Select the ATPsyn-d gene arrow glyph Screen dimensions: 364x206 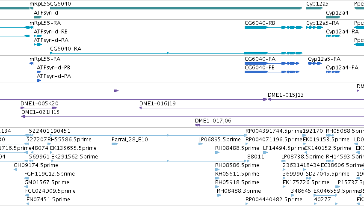click(x=38, y=17)
